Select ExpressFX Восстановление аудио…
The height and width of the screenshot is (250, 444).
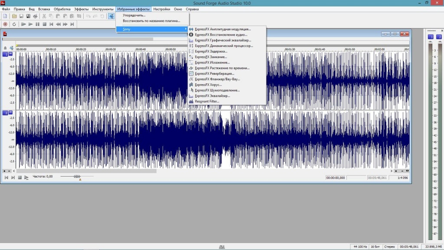tap(227, 35)
